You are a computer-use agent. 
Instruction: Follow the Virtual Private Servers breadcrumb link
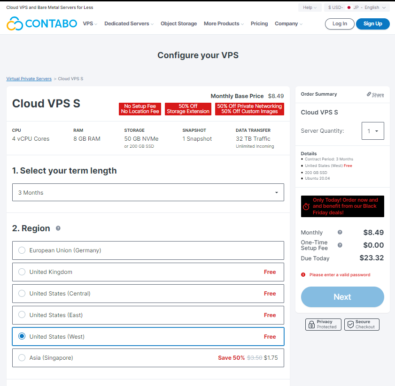click(29, 79)
